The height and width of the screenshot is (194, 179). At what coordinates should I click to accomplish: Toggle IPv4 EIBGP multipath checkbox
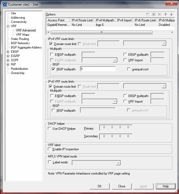point(52,54)
